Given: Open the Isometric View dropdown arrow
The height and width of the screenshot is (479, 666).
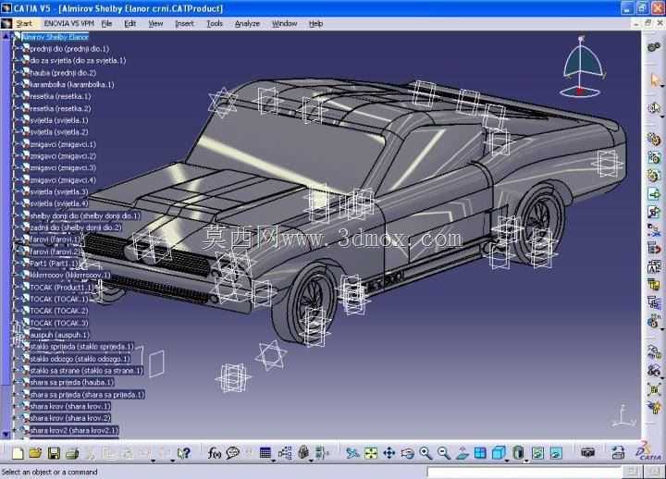Looking at the screenshot, I should [x=507, y=460].
